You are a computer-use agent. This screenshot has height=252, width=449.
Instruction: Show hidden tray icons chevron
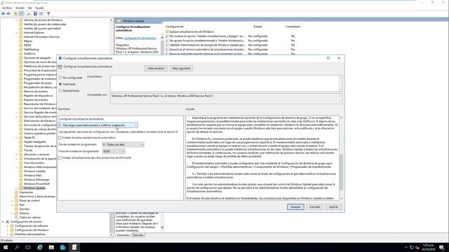point(406,247)
